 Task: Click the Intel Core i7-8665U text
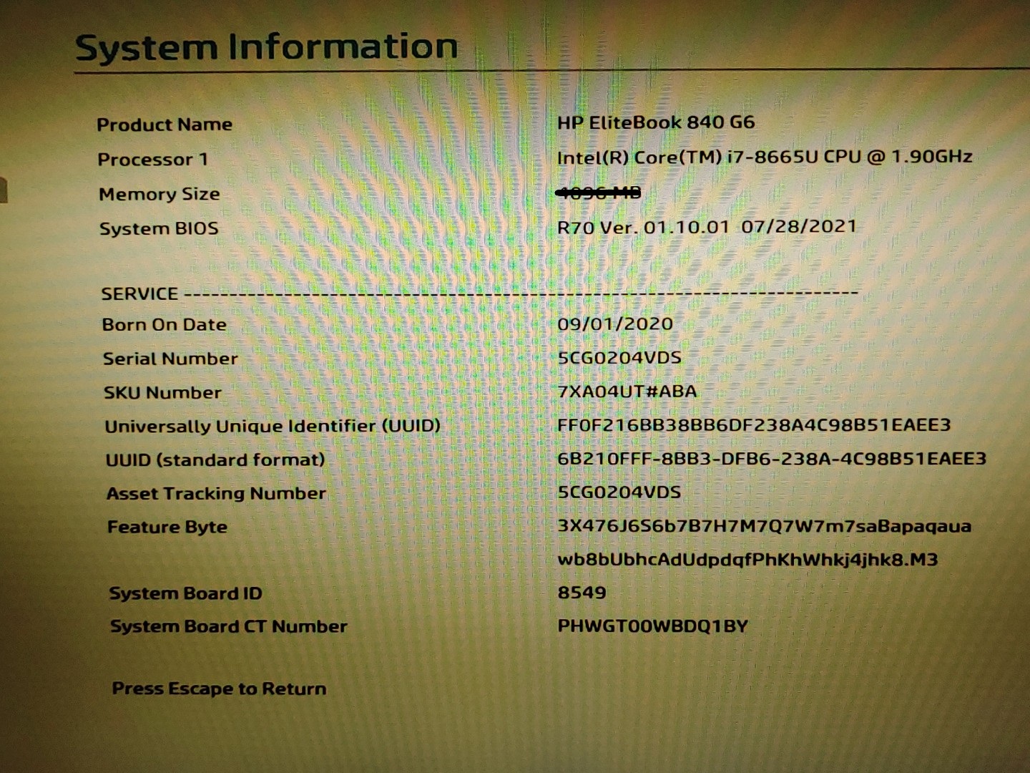coord(765,156)
